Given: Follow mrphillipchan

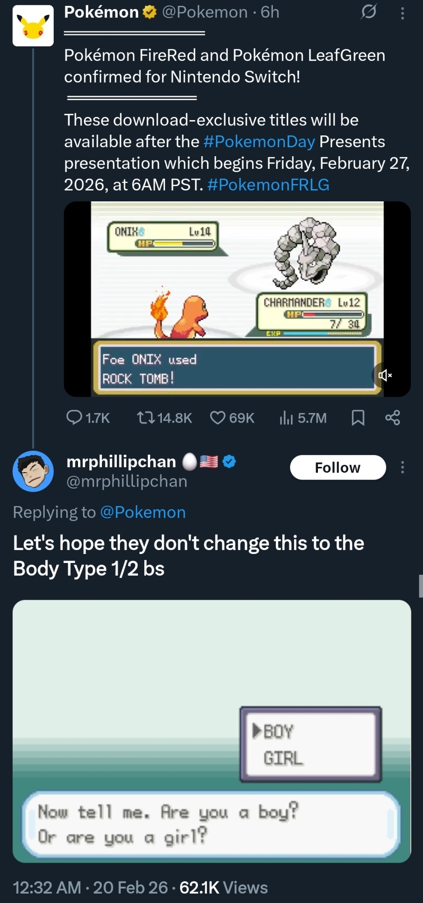Looking at the screenshot, I should pos(338,467).
